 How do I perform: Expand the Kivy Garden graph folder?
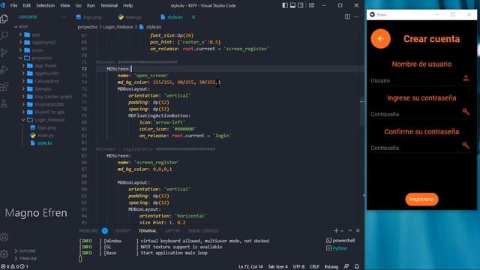click(x=23, y=97)
